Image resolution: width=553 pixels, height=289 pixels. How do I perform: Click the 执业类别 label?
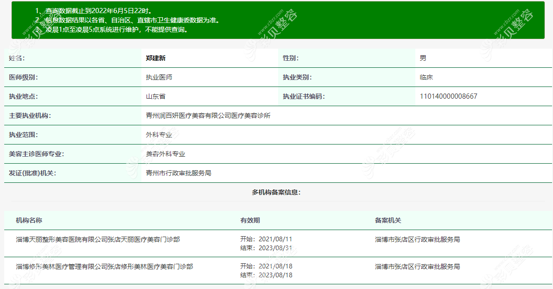297,78
